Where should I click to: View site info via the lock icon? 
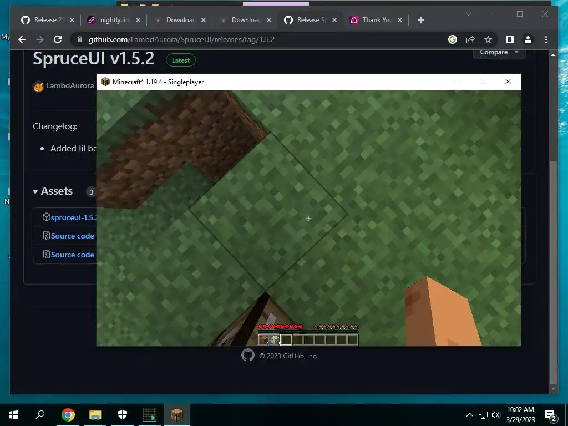pyautogui.click(x=80, y=39)
